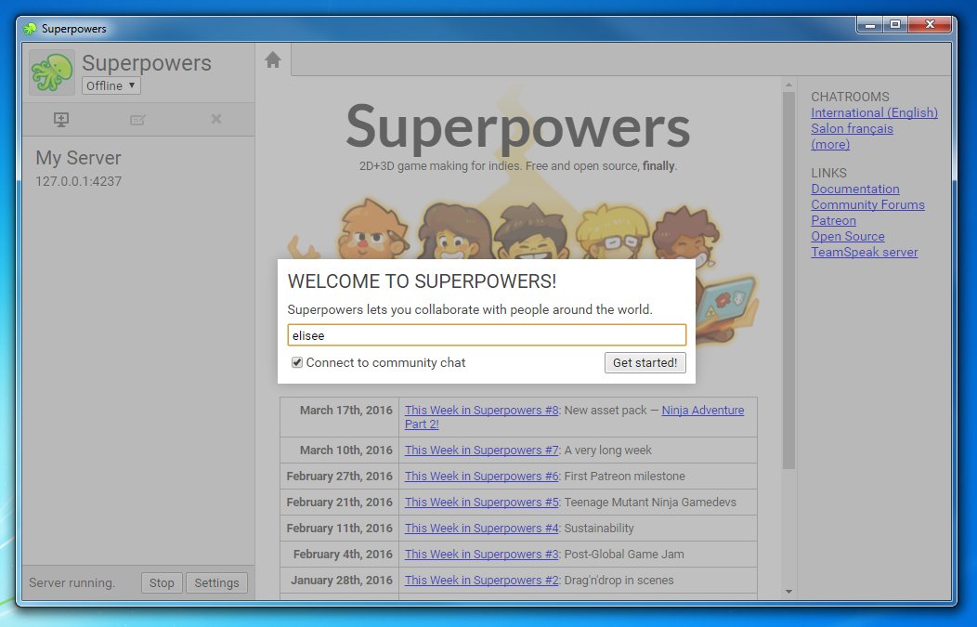
Task: Close the Superpowers window
Action: click(x=930, y=25)
